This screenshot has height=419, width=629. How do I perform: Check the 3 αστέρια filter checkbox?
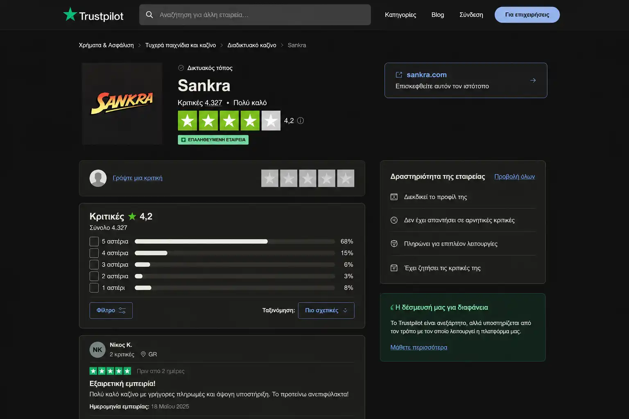(94, 265)
